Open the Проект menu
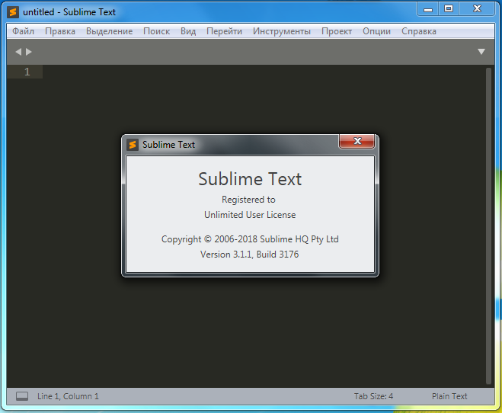Screen dimensions: 502x413 (337, 31)
